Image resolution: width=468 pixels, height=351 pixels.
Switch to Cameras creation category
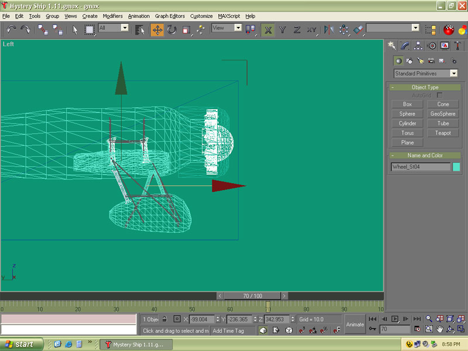(x=431, y=61)
